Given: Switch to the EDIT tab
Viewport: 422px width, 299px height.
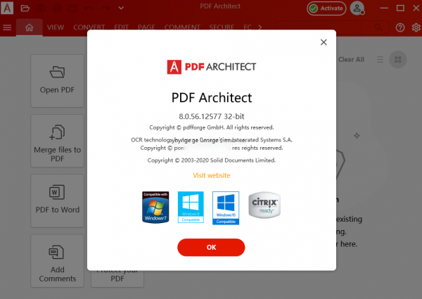Looking at the screenshot, I should [122, 27].
